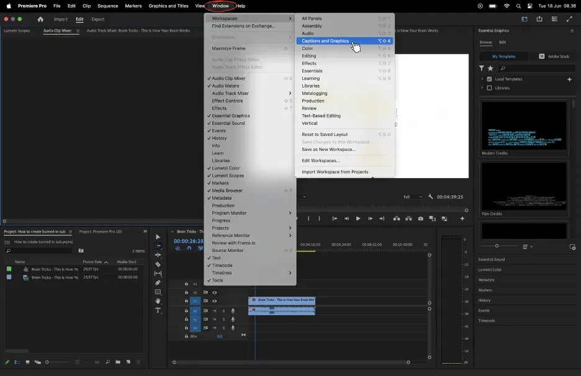Play the Program Monitor video

coord(358,218)
